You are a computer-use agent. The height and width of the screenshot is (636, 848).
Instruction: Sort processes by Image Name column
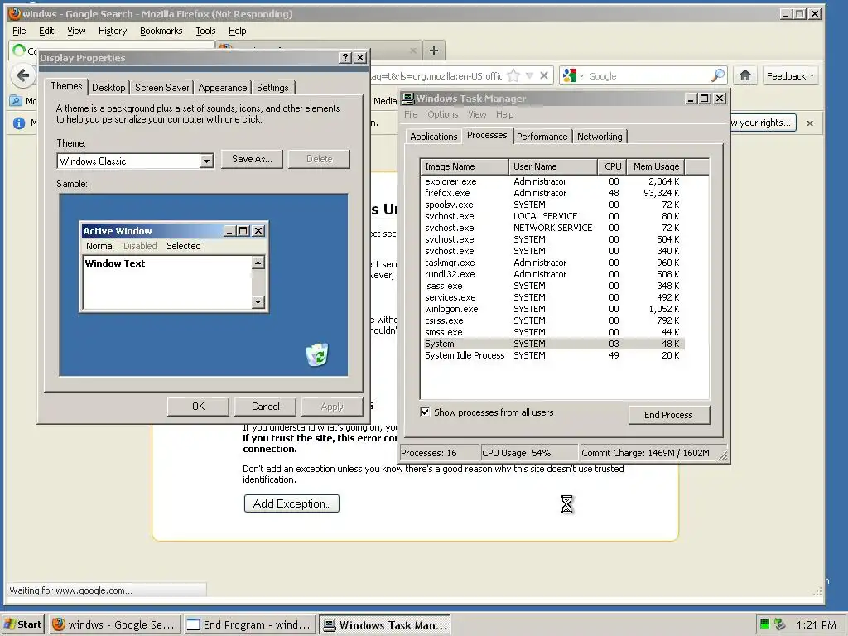coord(465,166)
